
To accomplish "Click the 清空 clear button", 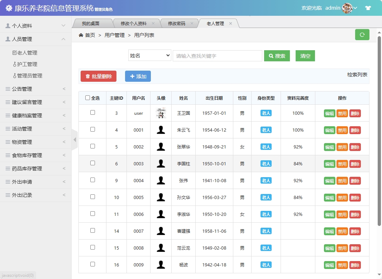I will click(305, 56).
